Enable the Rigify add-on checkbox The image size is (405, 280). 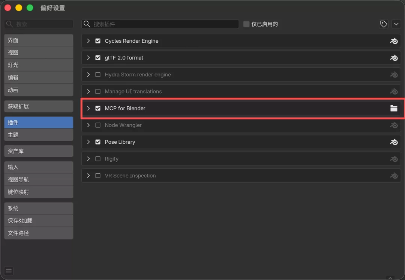click(x=98, y=159)
